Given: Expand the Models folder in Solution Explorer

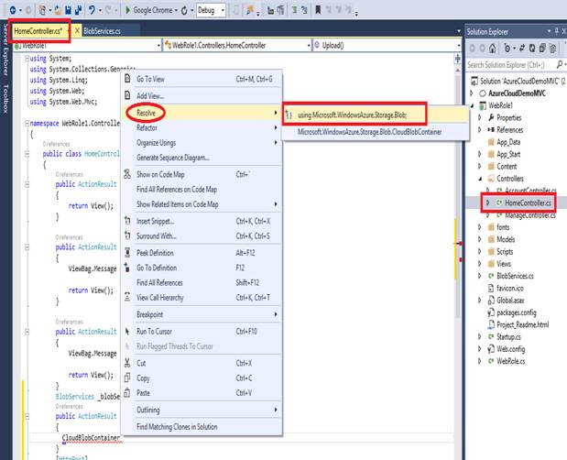Looking at the screenshot, I should click(x=480, y=240).
